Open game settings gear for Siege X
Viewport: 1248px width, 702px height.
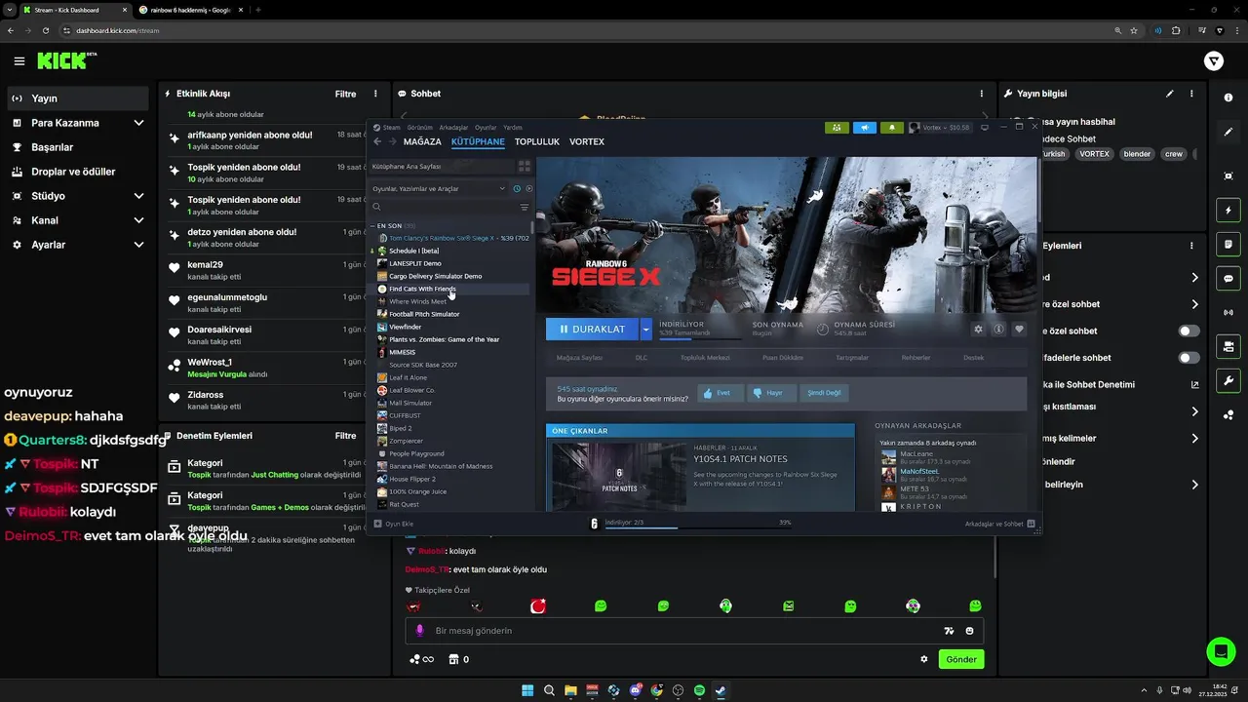978,330
